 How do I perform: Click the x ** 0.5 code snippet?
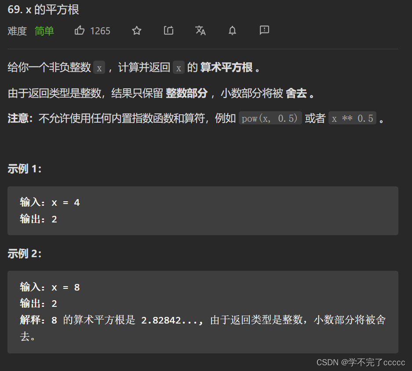352,118
